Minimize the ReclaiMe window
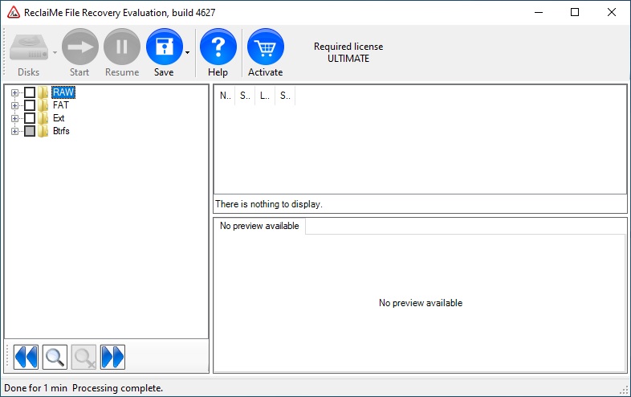The width and height of the screenshot is (631, 397). pos(539,12)
